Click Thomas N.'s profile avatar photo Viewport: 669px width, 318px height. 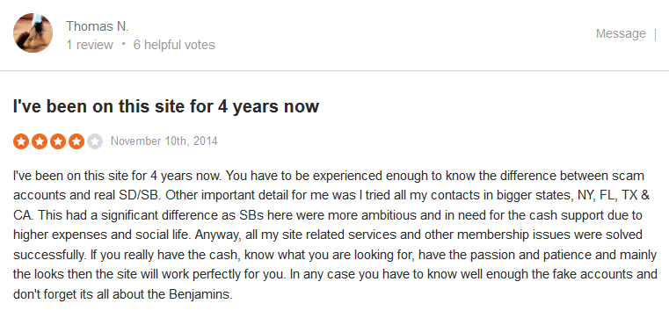pyautogui.click(x=33, y=33)
